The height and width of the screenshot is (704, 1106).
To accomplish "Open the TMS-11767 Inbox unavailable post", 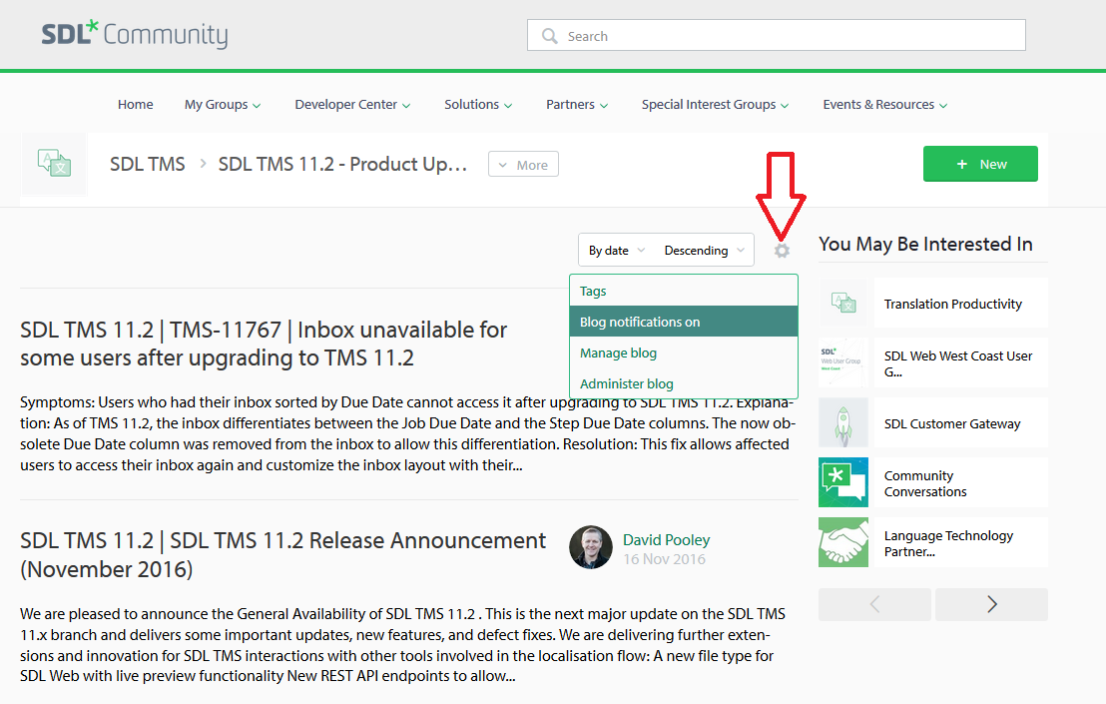I will point(264,344).
